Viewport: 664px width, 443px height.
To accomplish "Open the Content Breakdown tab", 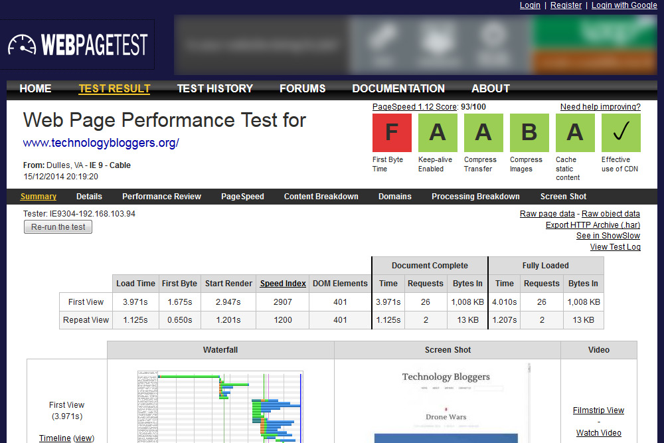I will (321, 197).
